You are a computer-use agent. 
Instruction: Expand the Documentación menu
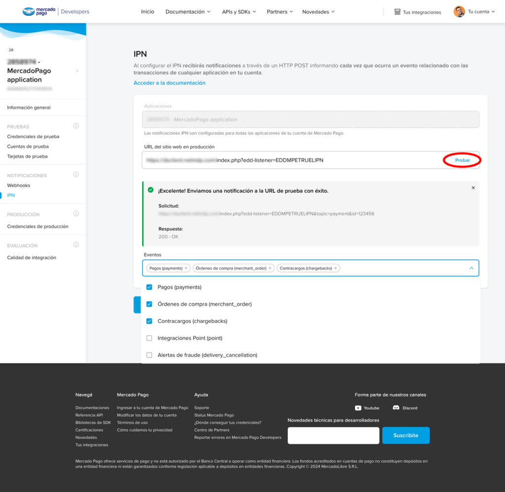[x=188, y=12]
